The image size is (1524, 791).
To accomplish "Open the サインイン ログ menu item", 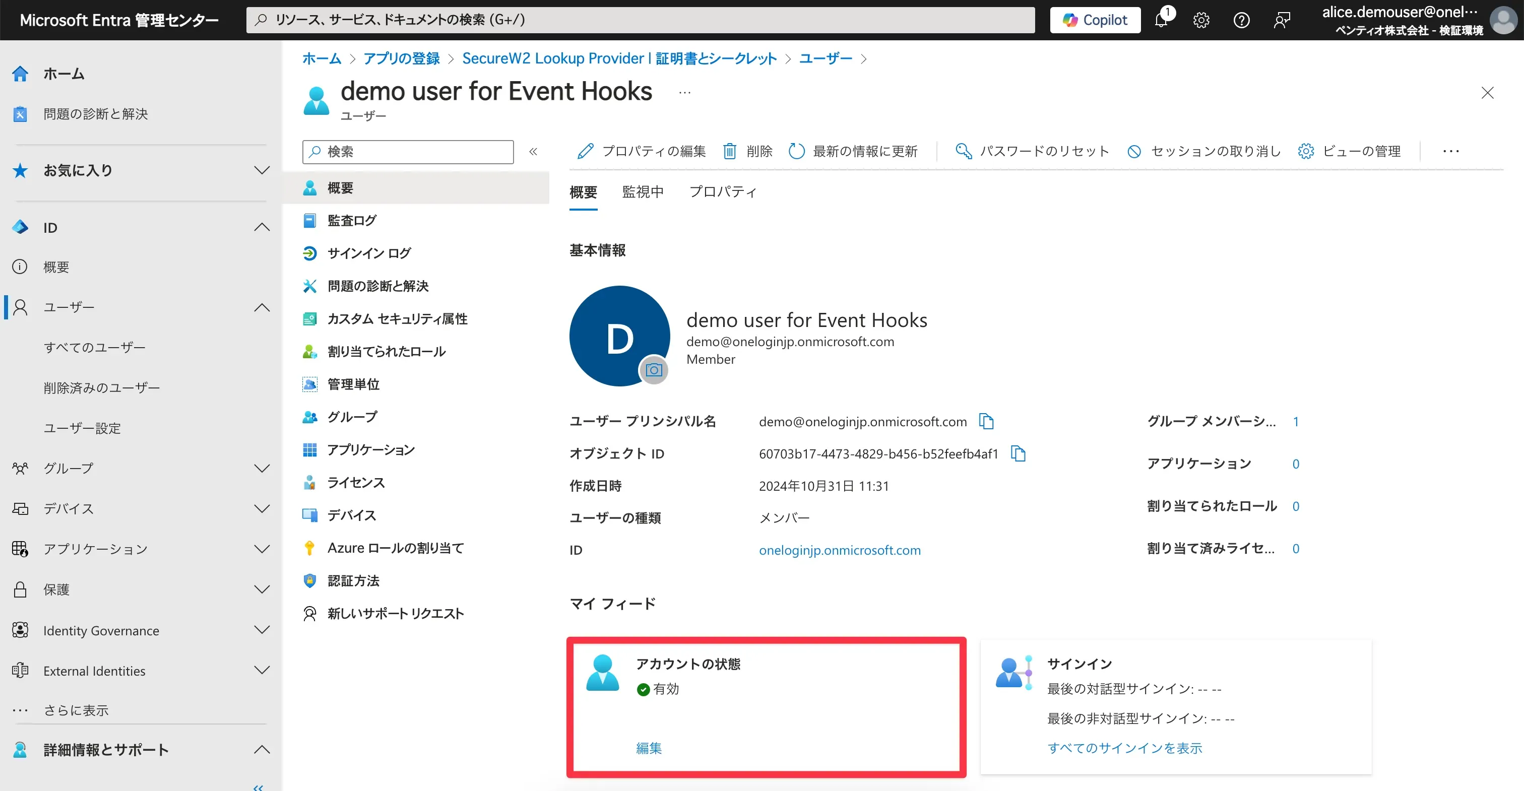I will 368,252.
